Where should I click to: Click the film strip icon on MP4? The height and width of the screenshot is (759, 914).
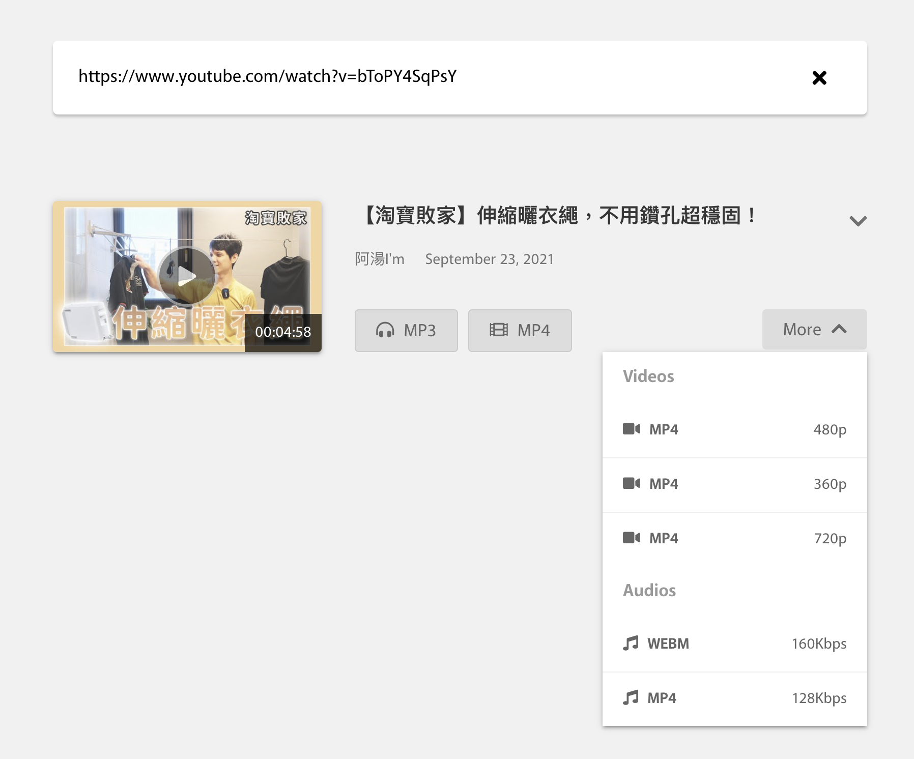tap(498, 330)
